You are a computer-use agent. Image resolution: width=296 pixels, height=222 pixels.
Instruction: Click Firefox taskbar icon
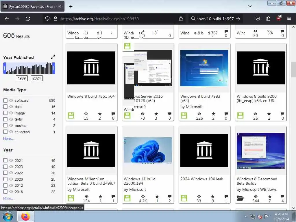(26, 216)
